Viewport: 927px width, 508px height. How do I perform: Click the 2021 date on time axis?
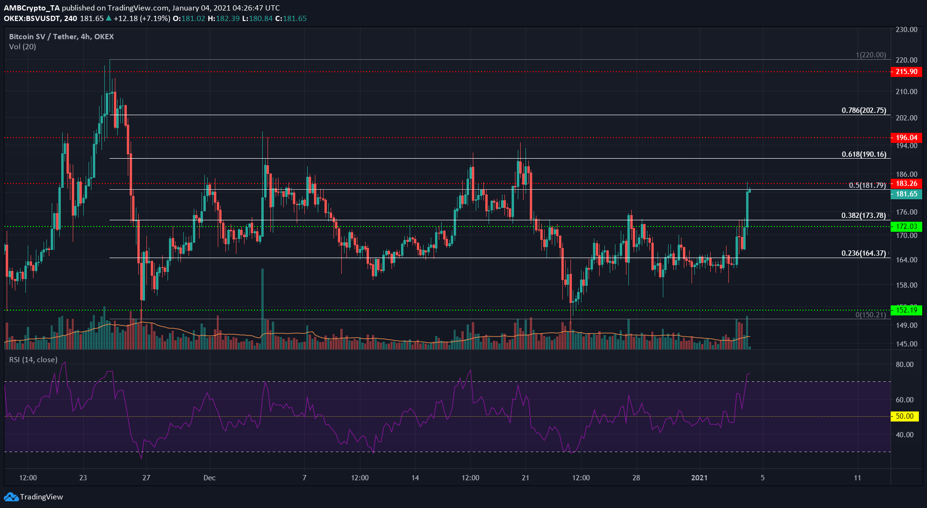pos(699,477)
